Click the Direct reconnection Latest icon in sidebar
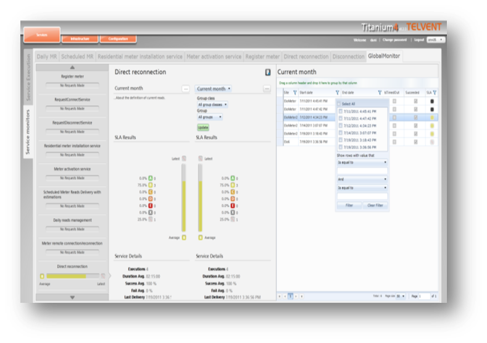487x343 pixels. point(103,276)
